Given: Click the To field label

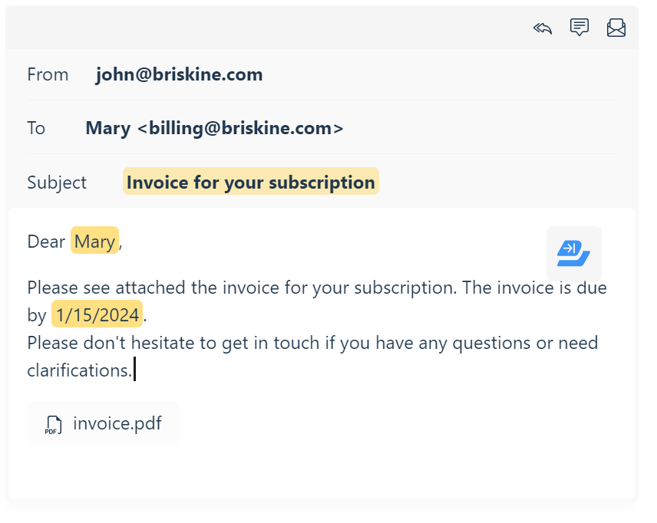Looking at the screenshot, I should click(x=36, y=128).
